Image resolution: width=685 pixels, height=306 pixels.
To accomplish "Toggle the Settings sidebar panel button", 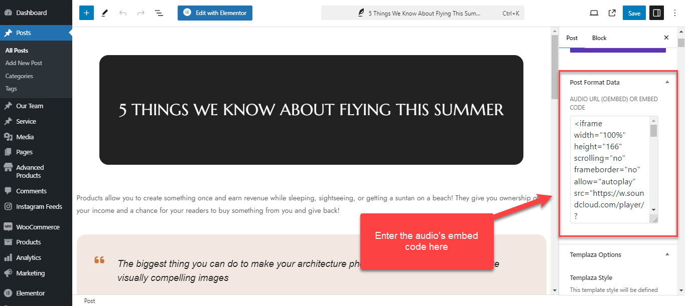I will click(x=656, y=13).
